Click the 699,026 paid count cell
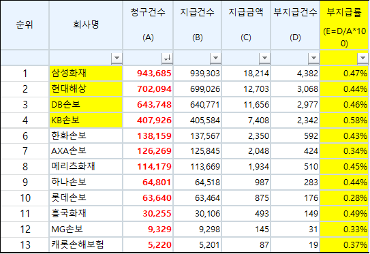 198,89
